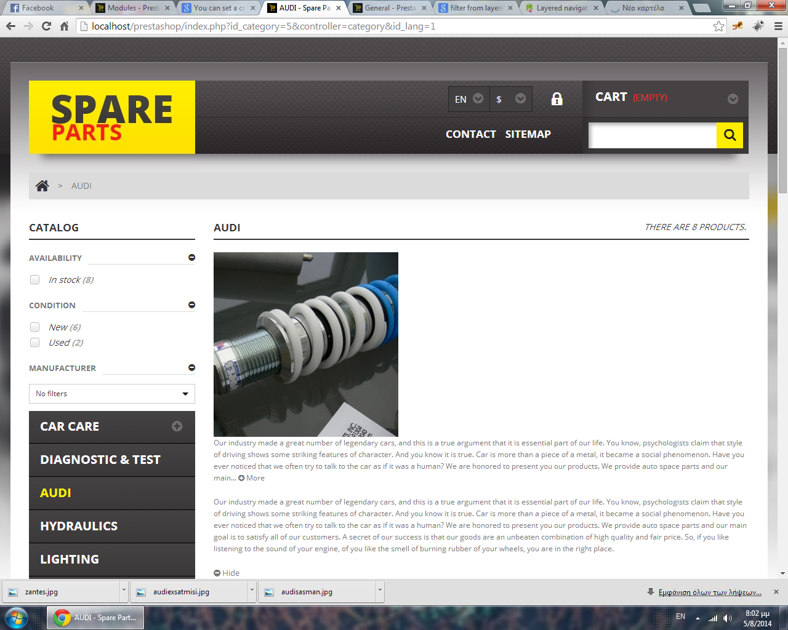Open downloaded file audiexsatmisi.jpg
788x630 pixels.
(x=190, y=592)
